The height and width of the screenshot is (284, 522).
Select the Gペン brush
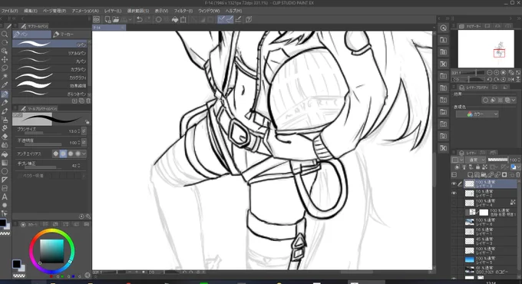coord(50,44)
